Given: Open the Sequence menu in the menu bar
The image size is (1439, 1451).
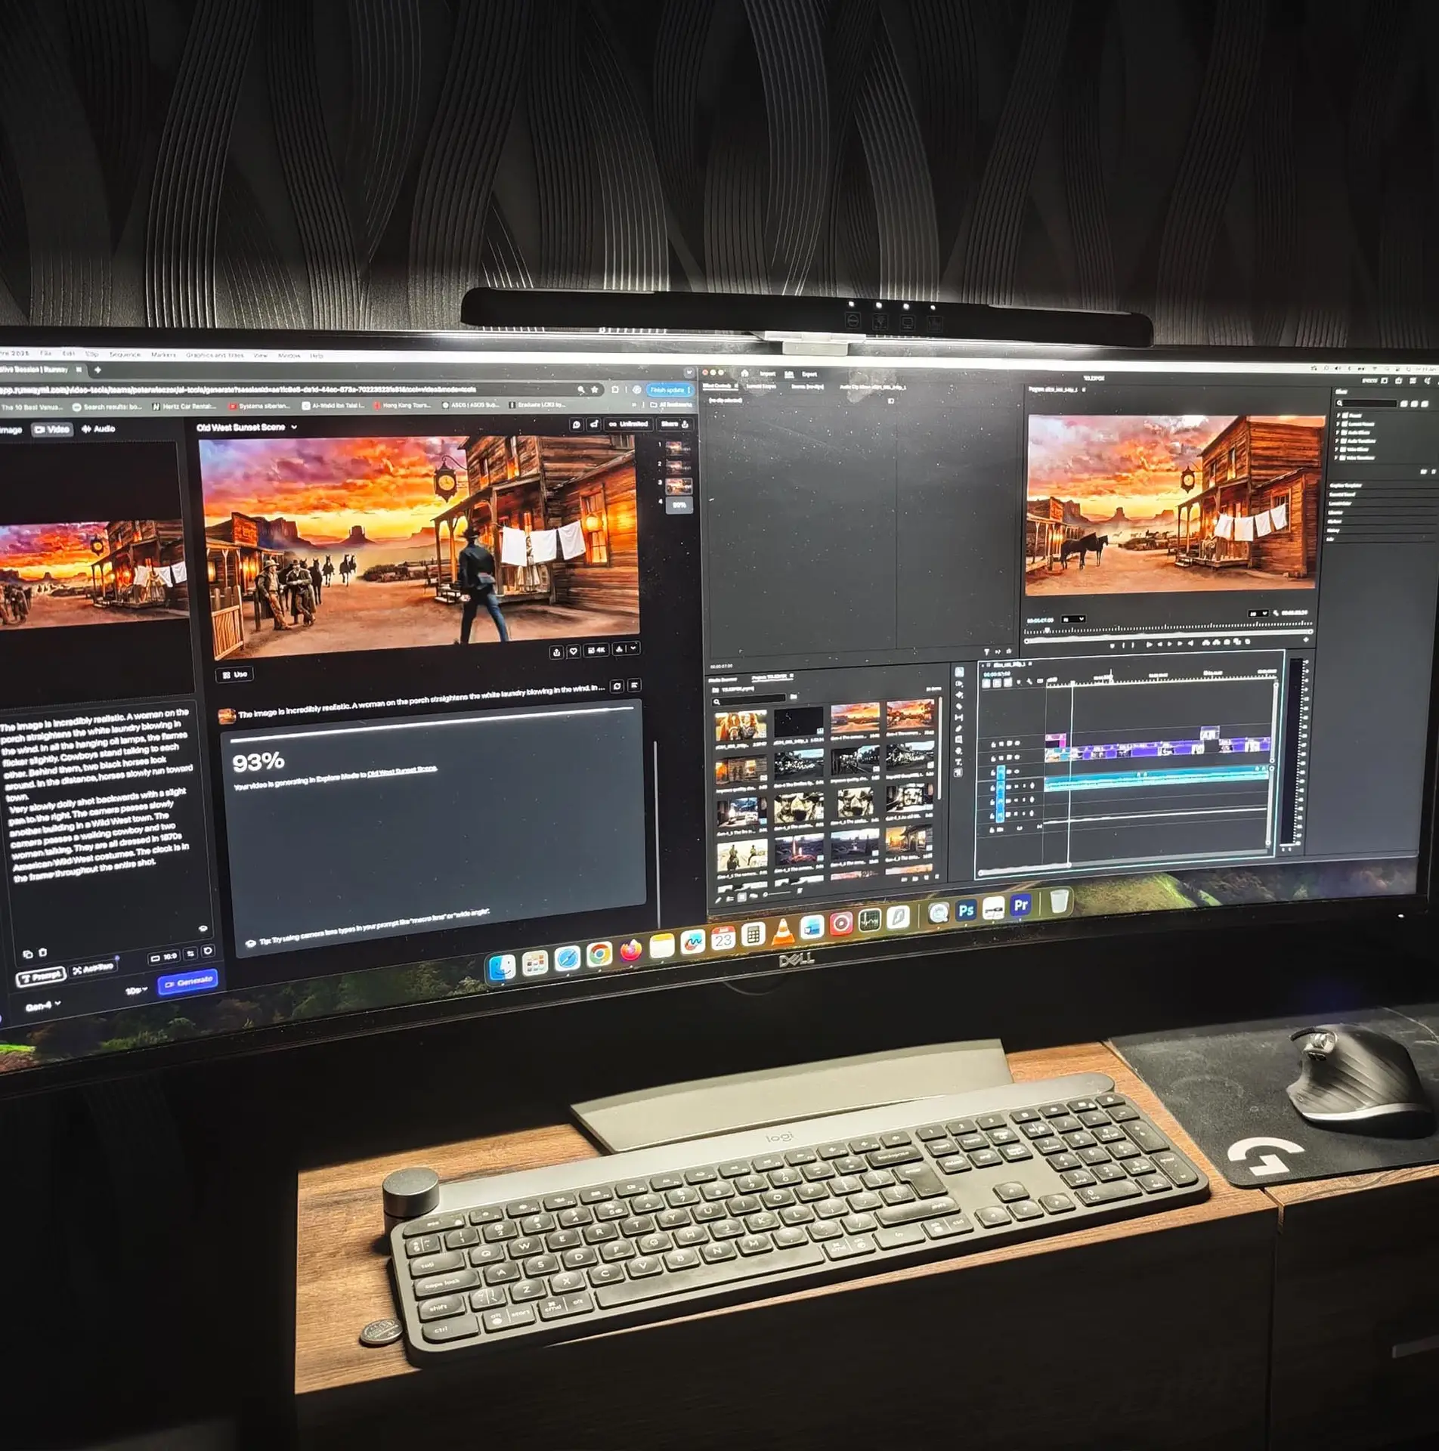Looking at the screenshot, I should pos(125,354).
